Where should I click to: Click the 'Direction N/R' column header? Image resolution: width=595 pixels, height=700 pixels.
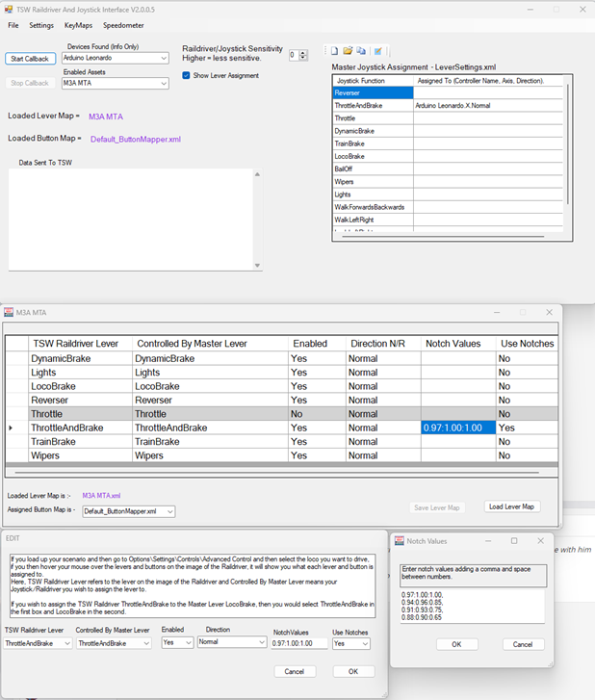[x=383, y=344]
